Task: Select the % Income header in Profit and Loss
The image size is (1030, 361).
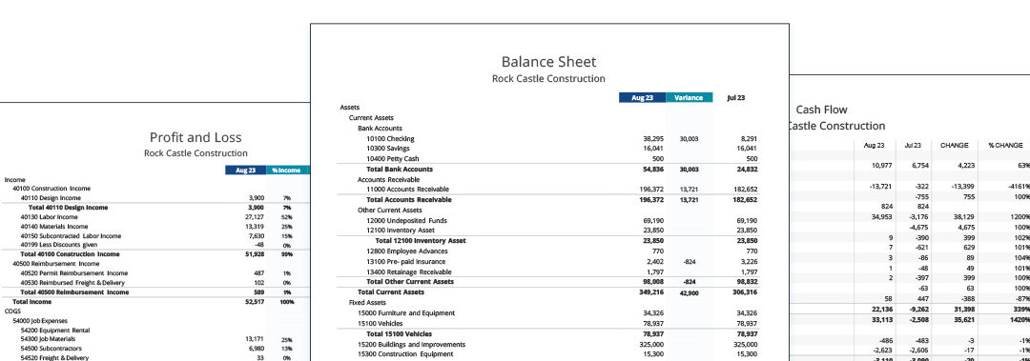Action: [x=286, y=170]
